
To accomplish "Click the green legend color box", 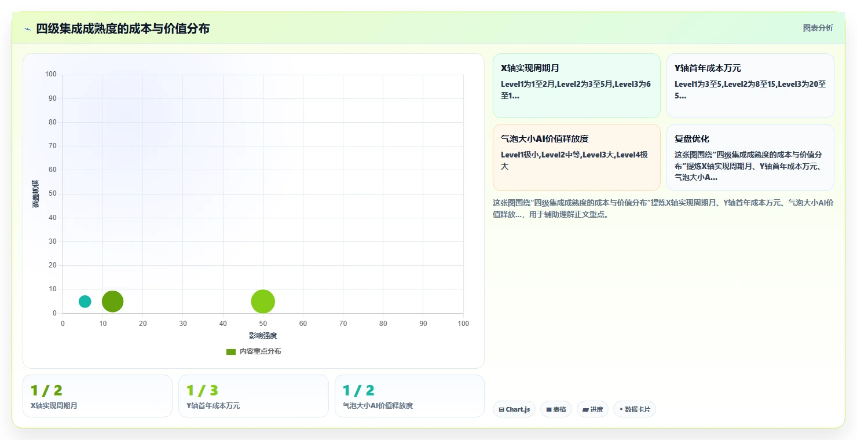I will [231, 351].
